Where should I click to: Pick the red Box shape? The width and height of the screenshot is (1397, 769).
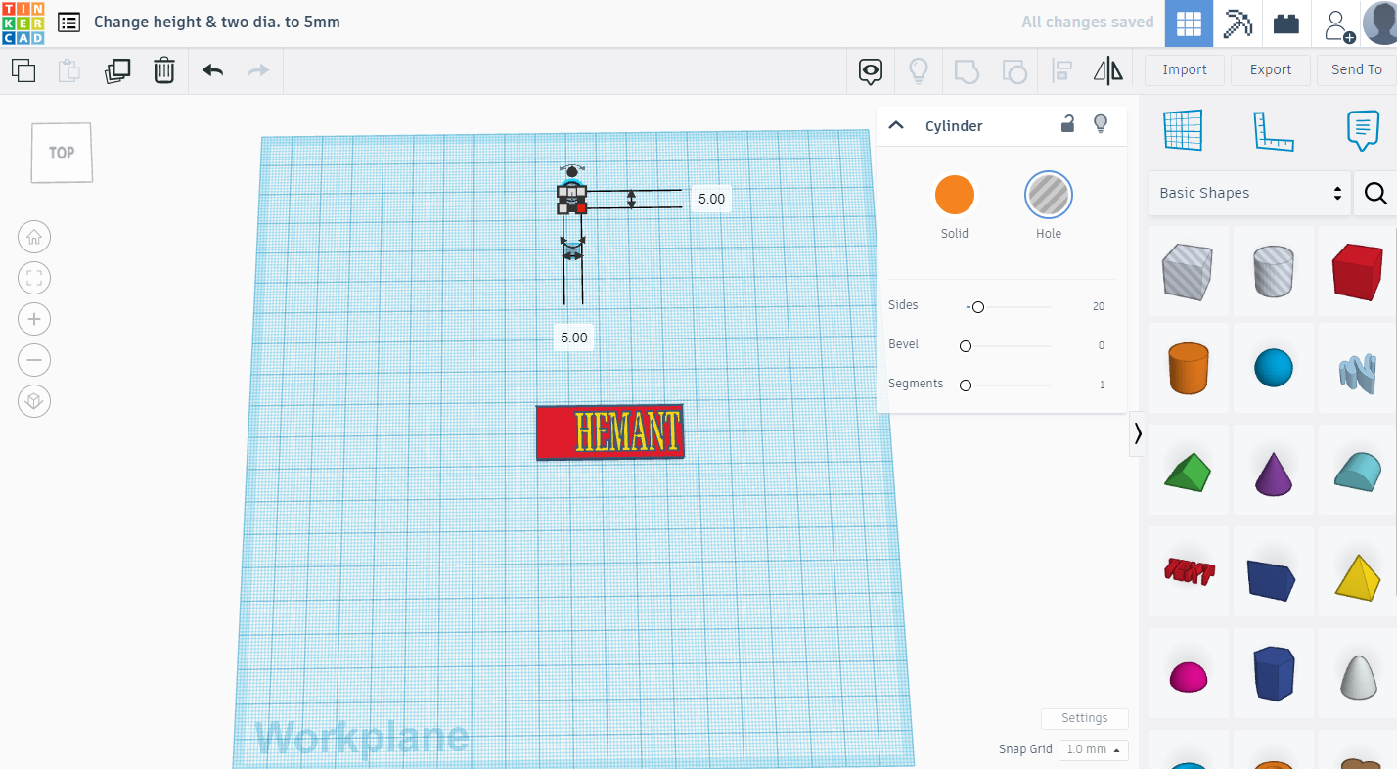pos(1357,271)
